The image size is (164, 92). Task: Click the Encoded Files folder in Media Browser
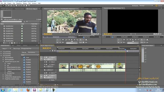point(11,73)
